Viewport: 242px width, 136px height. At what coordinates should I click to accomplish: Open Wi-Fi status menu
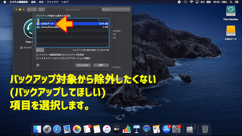[x=192, y=2]
